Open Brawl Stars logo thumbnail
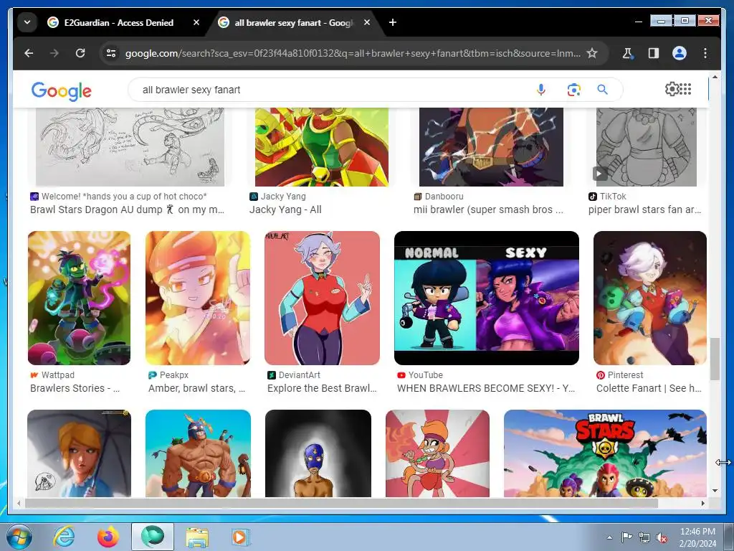Screen dimensions: 734x551 tap(605, 453)
